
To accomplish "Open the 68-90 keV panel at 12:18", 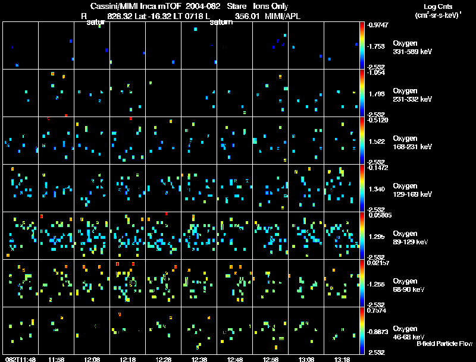I will click(x=127, y=283).
